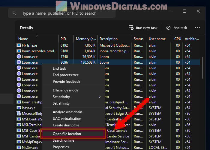Click memory value 7,860 K

click(90, 45)
